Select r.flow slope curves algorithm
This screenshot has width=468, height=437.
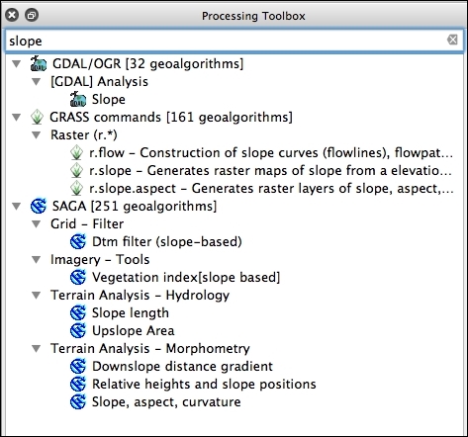(x=271, y=152)
